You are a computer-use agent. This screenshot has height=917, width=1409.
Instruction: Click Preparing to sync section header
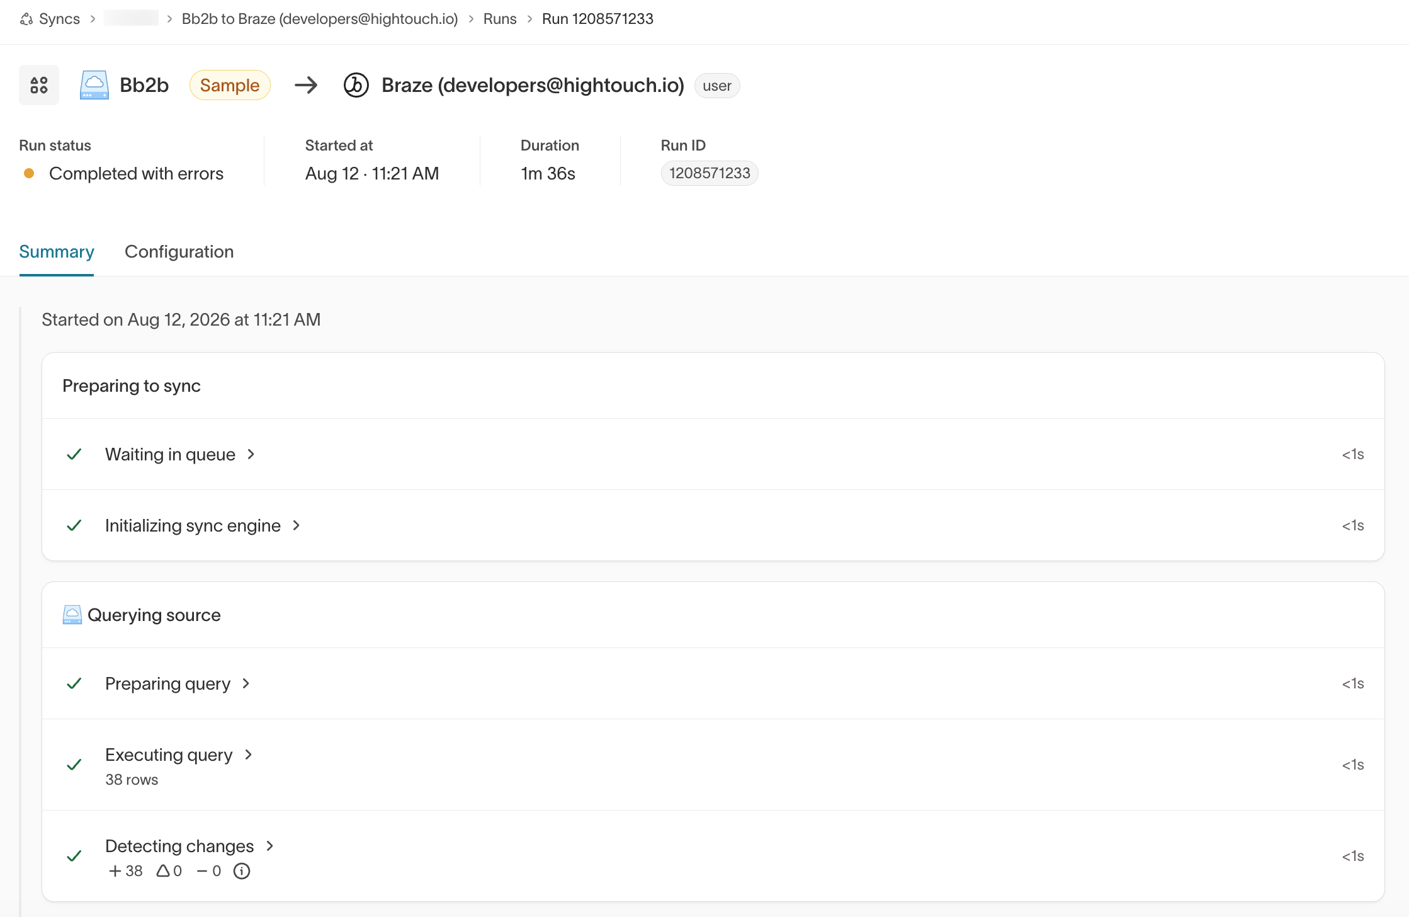[132, 385]
